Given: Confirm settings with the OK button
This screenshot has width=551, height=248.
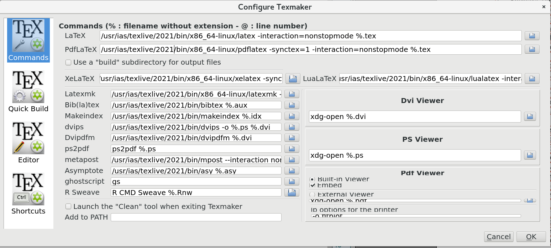Looking at the screenshot, I should [531, 237].
